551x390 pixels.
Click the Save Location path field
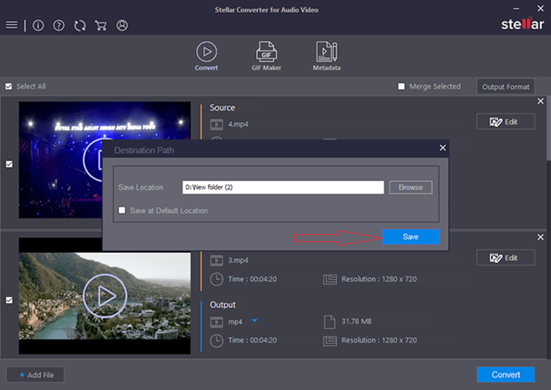283,187
